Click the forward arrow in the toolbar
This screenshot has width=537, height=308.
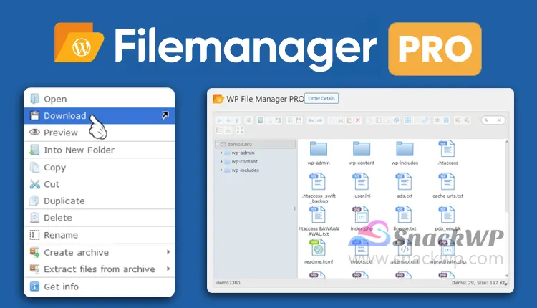[228, 120]
